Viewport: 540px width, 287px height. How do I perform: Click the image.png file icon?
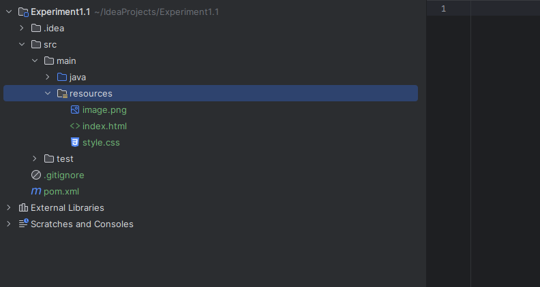pos(75,109)
